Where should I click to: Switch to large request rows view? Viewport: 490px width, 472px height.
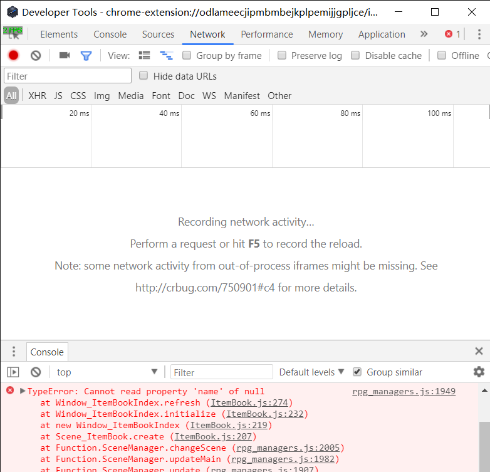[144, 56]
